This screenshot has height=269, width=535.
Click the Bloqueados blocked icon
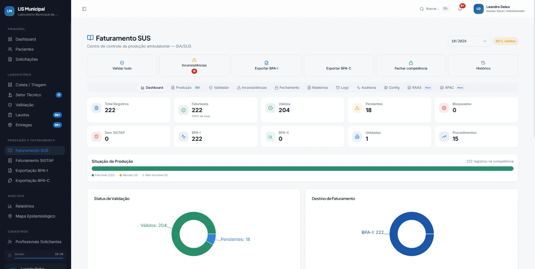(444, 108)
